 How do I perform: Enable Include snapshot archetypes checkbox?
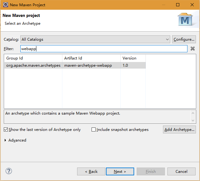93,130
